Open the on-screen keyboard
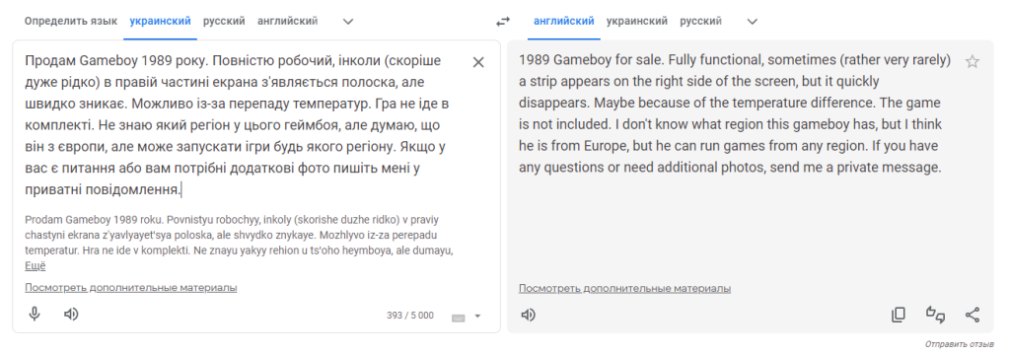The image size is (1010, 357). [458, 317]
